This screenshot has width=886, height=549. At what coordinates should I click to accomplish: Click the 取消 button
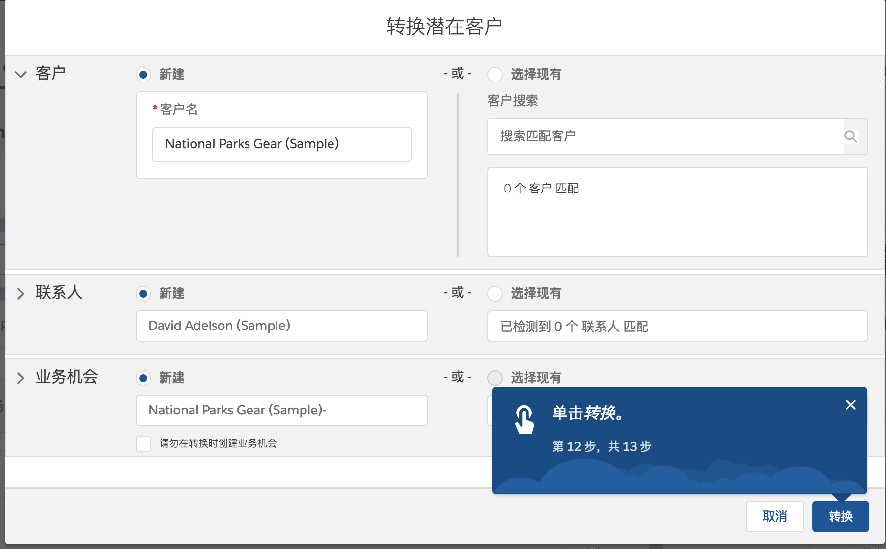point(775,517)
